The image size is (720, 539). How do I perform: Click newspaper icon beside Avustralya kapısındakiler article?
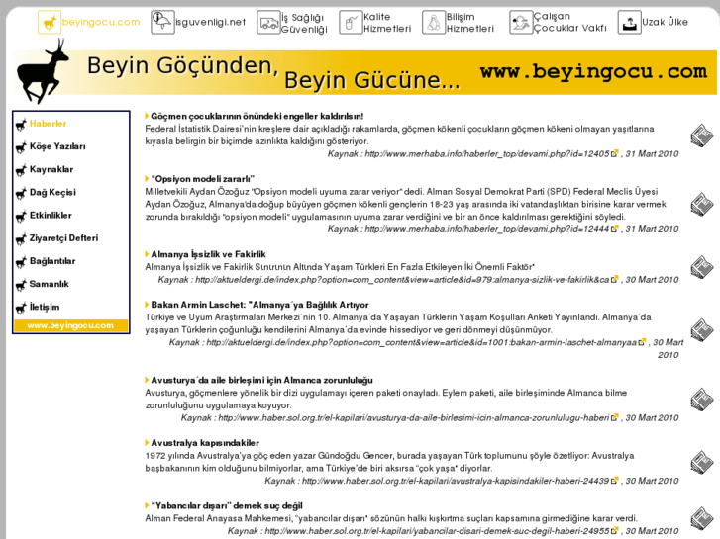point(701,462)
